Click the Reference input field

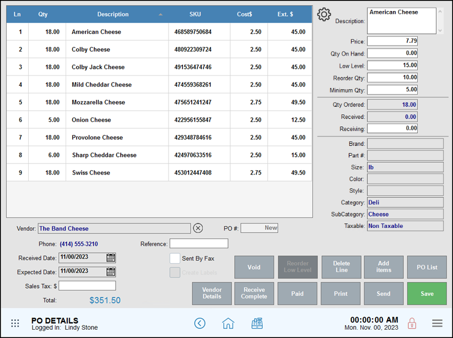[x=198, y=243]
